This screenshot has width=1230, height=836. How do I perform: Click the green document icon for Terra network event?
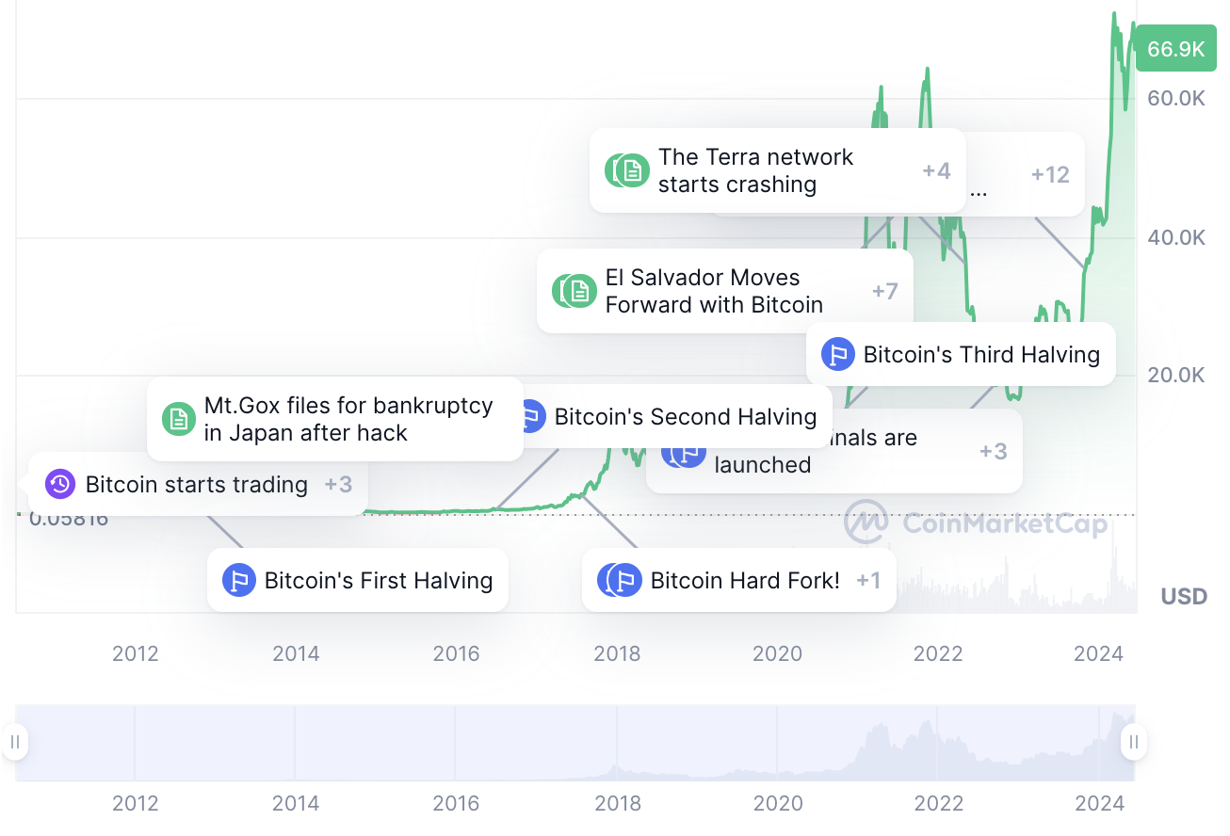pos(632,170)
